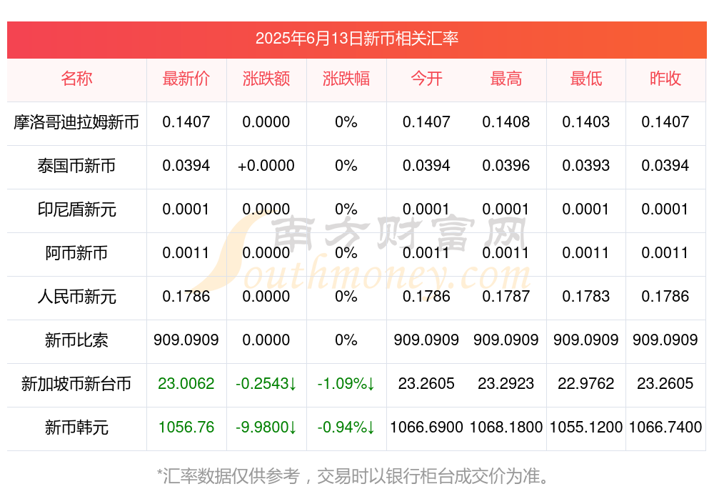Select the 涨跌额 column header
The width and height of the screenshot is (714, 499).
coord(266,79)
